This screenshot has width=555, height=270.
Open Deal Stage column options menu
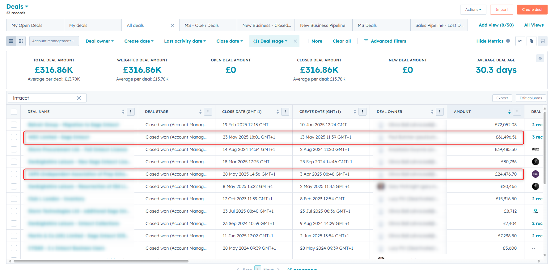(208, 112)
